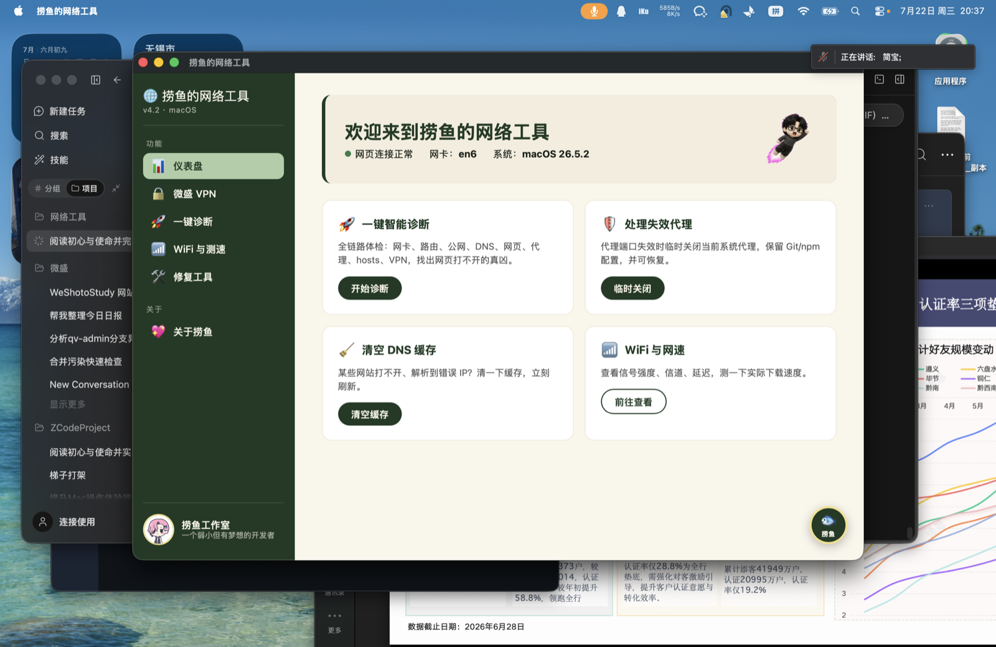The height and width of the screenshot is (647, 996).
Task: Click the 捞鱼工作室 avatar
Action: pyautogui.click(x=159, y=529)
